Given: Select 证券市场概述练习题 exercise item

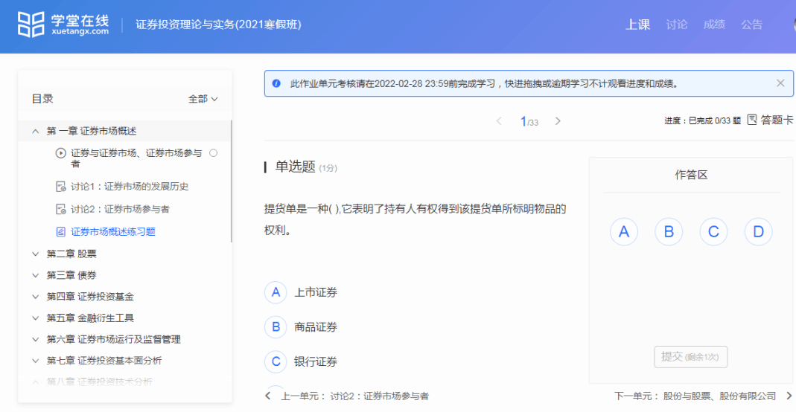Looking at the screenshot, I should click(x=112, y=231).
